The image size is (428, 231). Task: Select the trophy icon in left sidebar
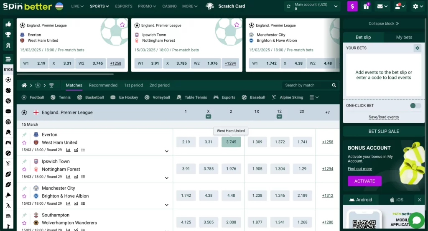[8, 35]
